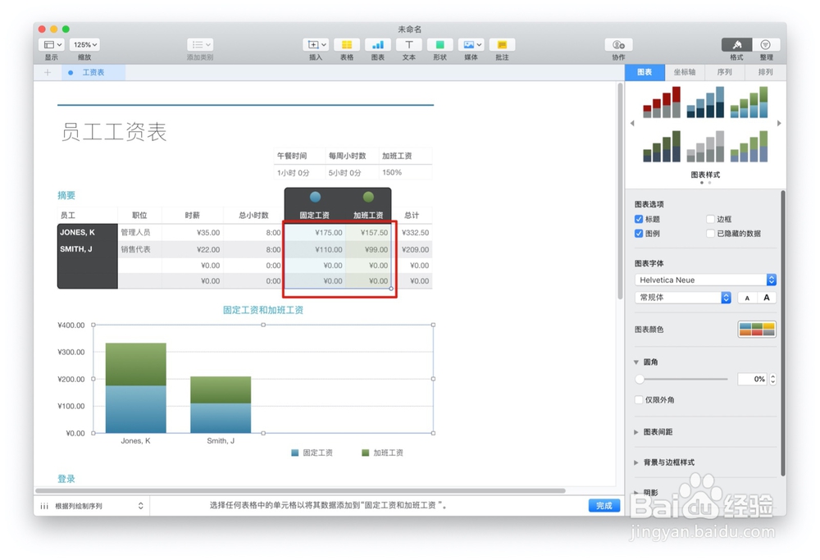Add a comment with 批注 icon
Viewport: 820px width, 560px height.
pos(501,45)
